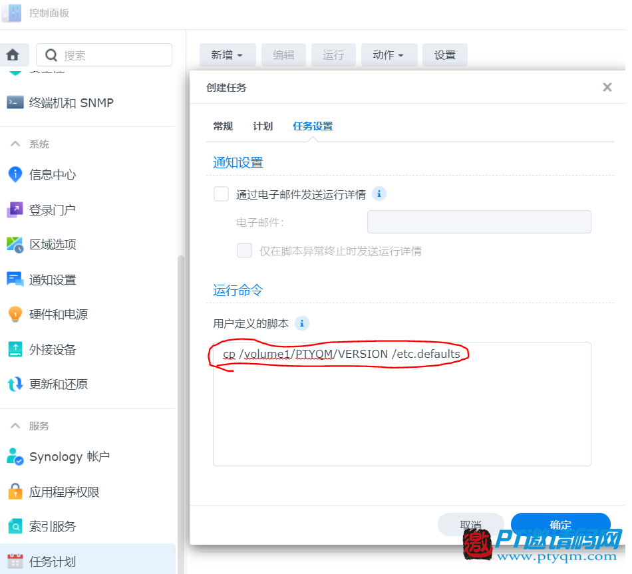
Task: Open the Info Center (信息中心) icon
Action: [15, 174]
